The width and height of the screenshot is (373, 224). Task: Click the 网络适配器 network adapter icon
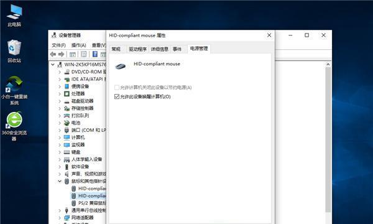click(x=67, y=218)
